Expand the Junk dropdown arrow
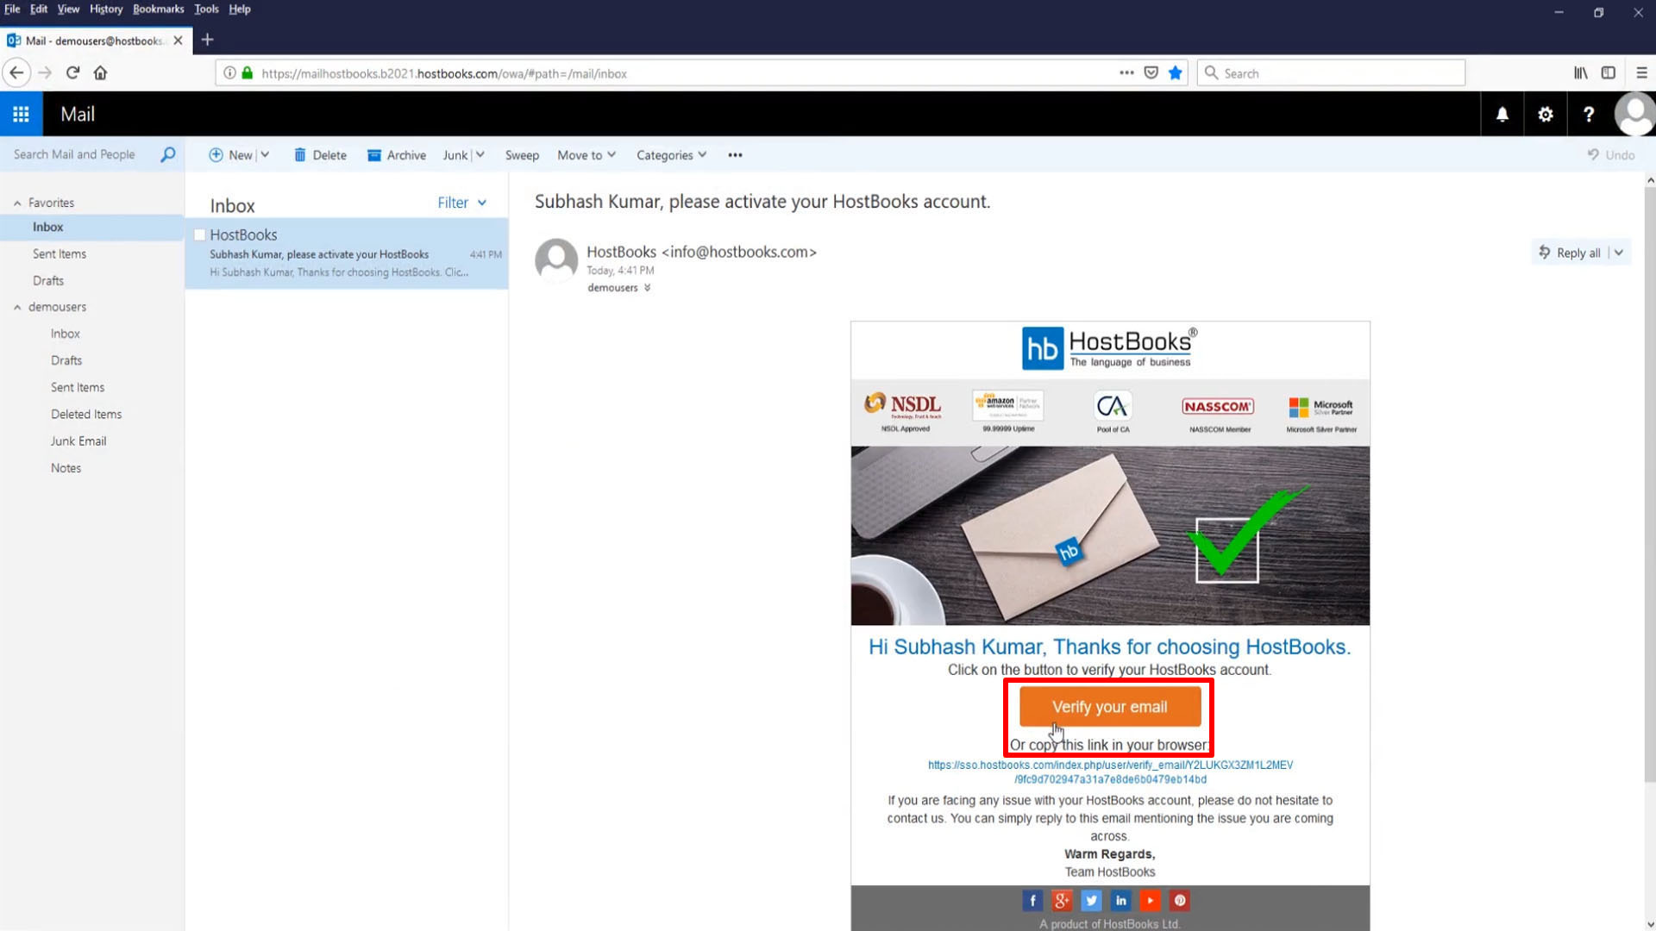The image size is (1656, 931). [480, 154]
